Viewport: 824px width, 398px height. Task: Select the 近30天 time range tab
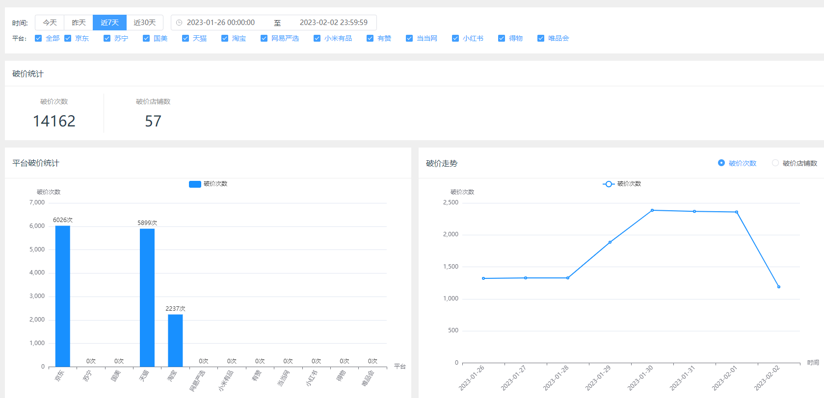tap(145, 23)
